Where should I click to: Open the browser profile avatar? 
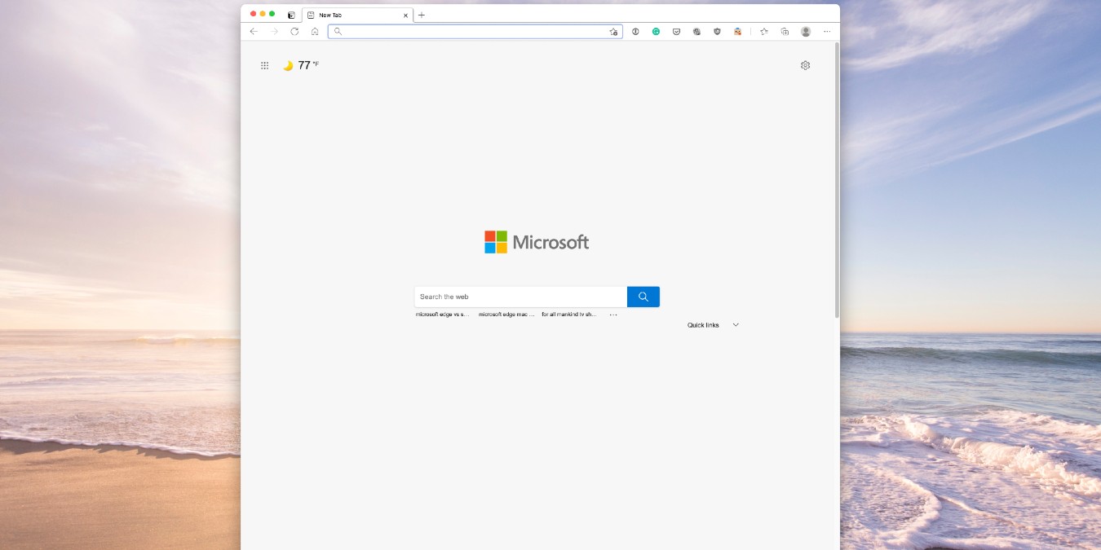pyautogui.click(x=806, y=31)
